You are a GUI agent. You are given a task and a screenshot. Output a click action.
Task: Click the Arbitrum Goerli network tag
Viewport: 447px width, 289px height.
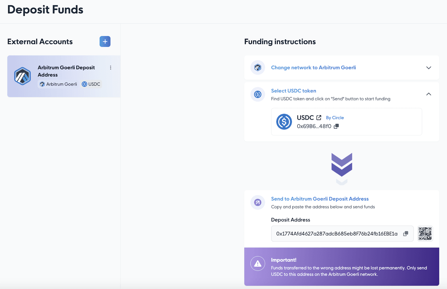(58, 84)
